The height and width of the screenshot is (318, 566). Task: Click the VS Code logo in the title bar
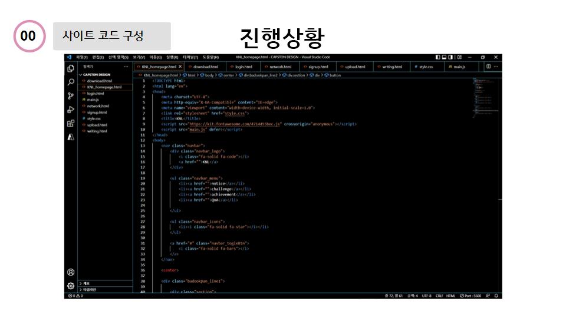[x=69, y=57]
